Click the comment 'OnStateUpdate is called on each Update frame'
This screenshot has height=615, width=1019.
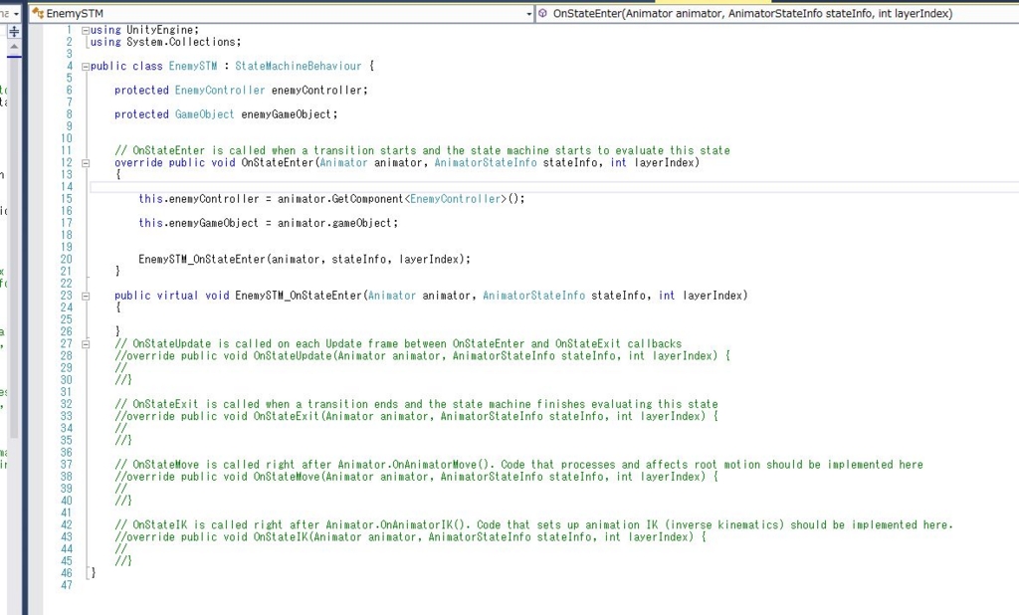[x=265, y=344]
